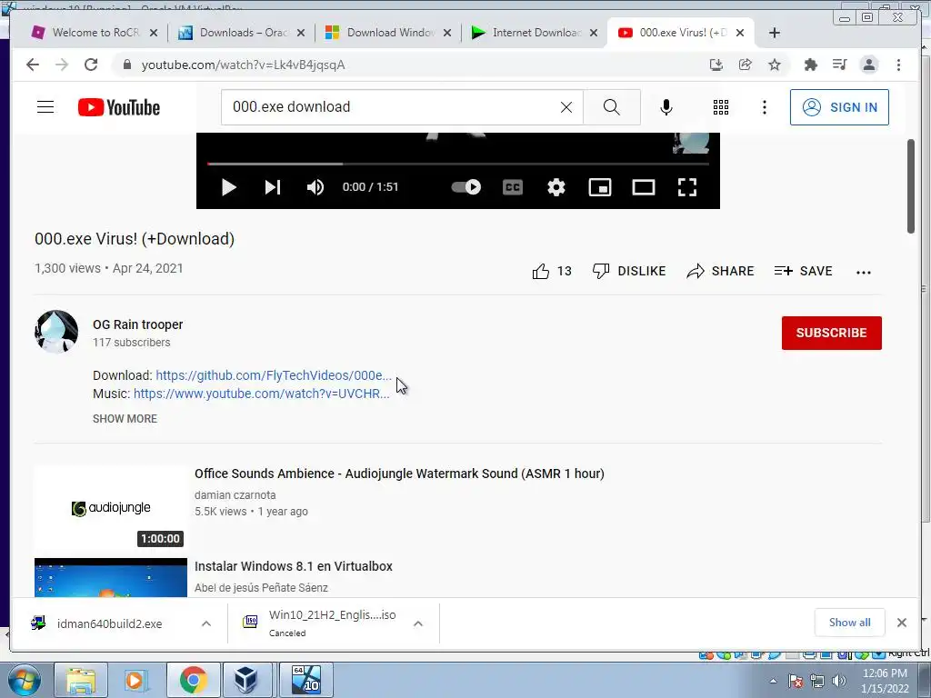Click the search magnifier button
931x698 pixels.
point(612,107)
